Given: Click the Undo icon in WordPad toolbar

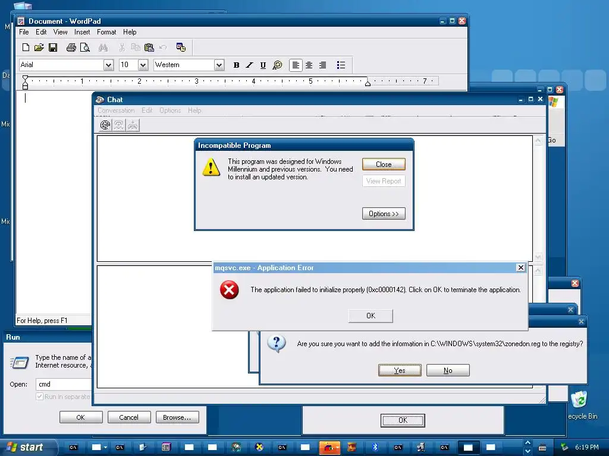Looking at the screenshot, I should [163, 47].
